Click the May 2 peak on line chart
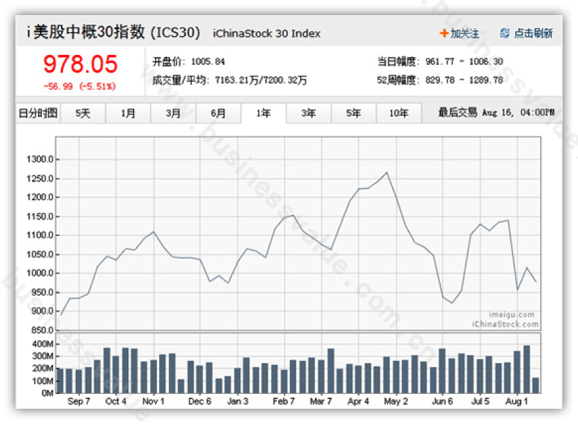Viewport: 578px width, 424px height. coord(387,172)
